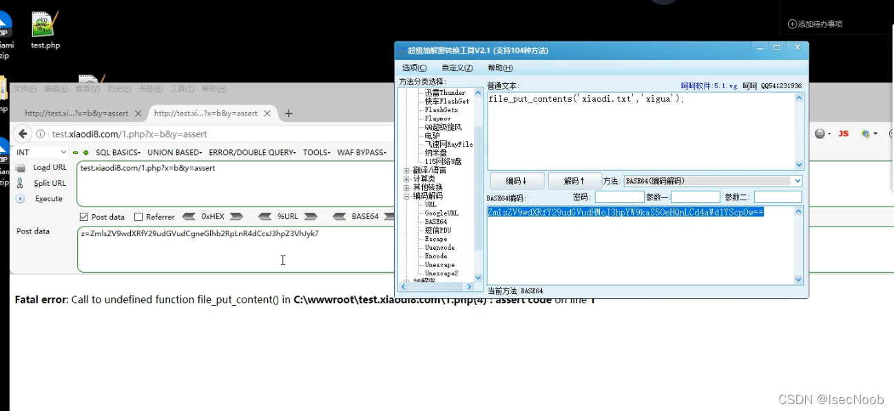
Task: Switch to the first browser tab
Action: coord(76,114)
